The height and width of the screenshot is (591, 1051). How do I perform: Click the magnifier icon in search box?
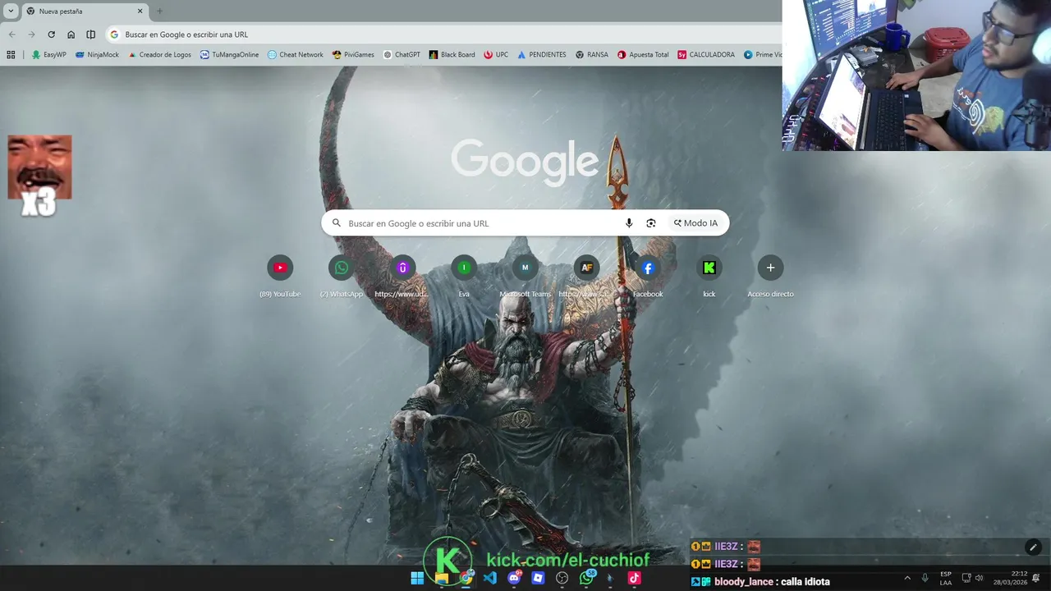coord(336,223)
